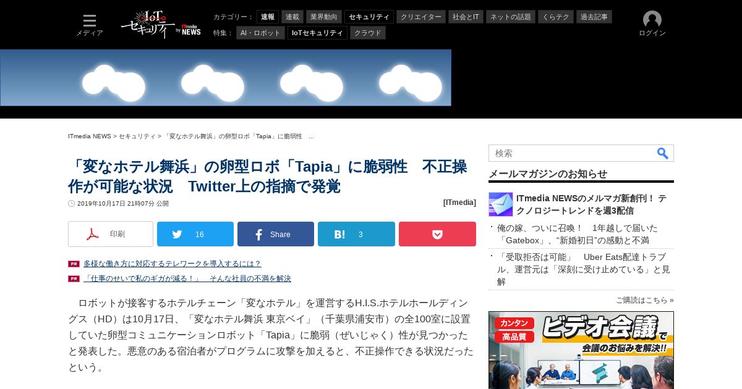Viewport: 742px width, 389px height.
Task: Bookmark article with Hatena B! button
Action: coord(356,234)
